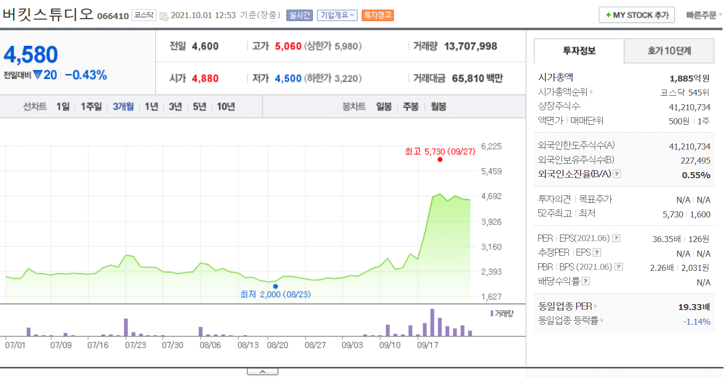The image size is (726, 378).
Task: Select the 3년 line chart range
Action: pos(175,107)
